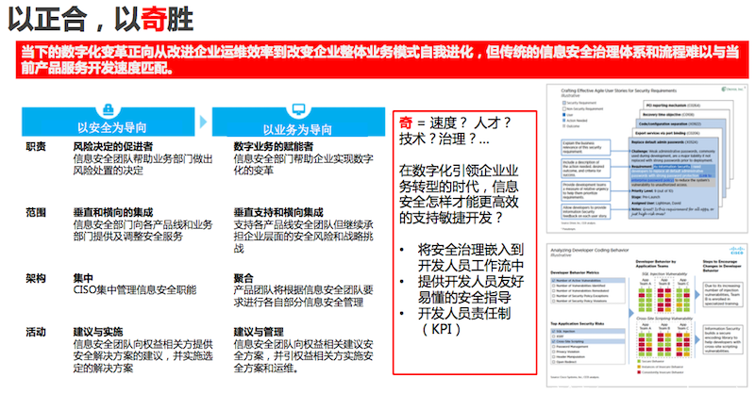The height and width of the screenshot is (410, 755).
Task: Click the heading Top Application Security Risks
Action: pos(578,323)
